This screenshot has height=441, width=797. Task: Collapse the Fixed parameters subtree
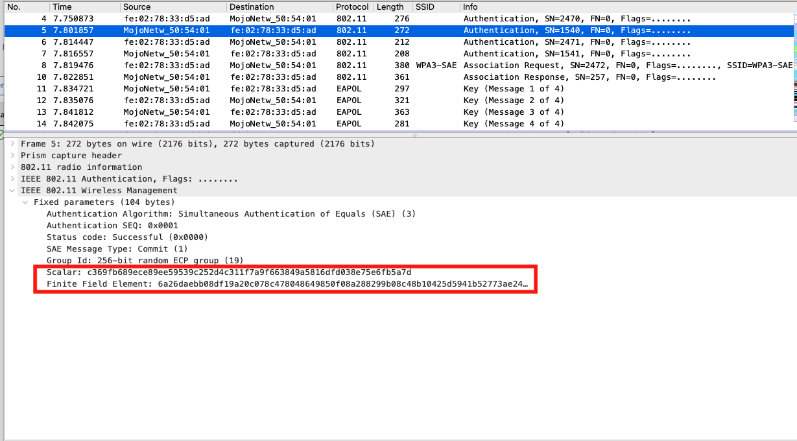point(23,202)
